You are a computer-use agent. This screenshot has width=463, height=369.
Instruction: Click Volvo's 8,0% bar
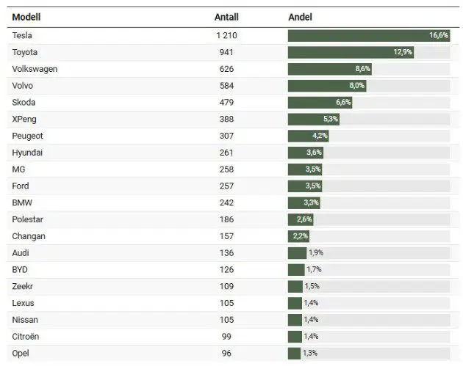pyautogui.click(x=326, y=86)
